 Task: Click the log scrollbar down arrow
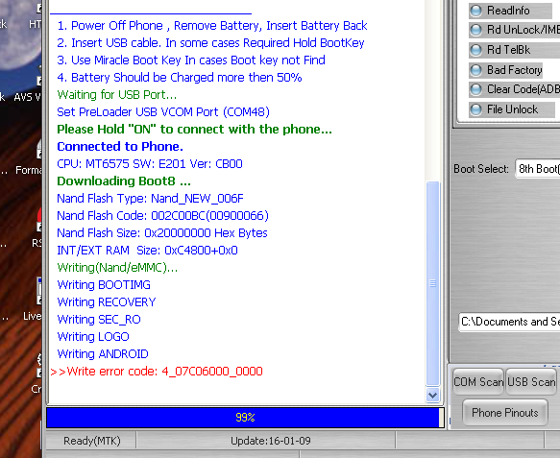pos(432,396)
